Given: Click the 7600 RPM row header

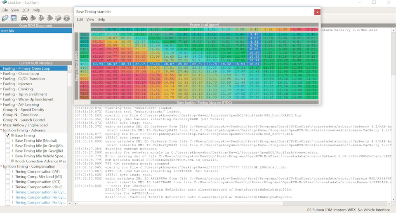Looking at the screenshot, I should (84, 97).
